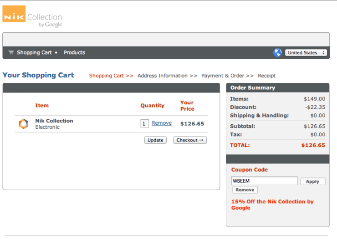337x239 pixels.
Task: Click the Your Shopping Cart heading
Action: [x=38, y=75]
